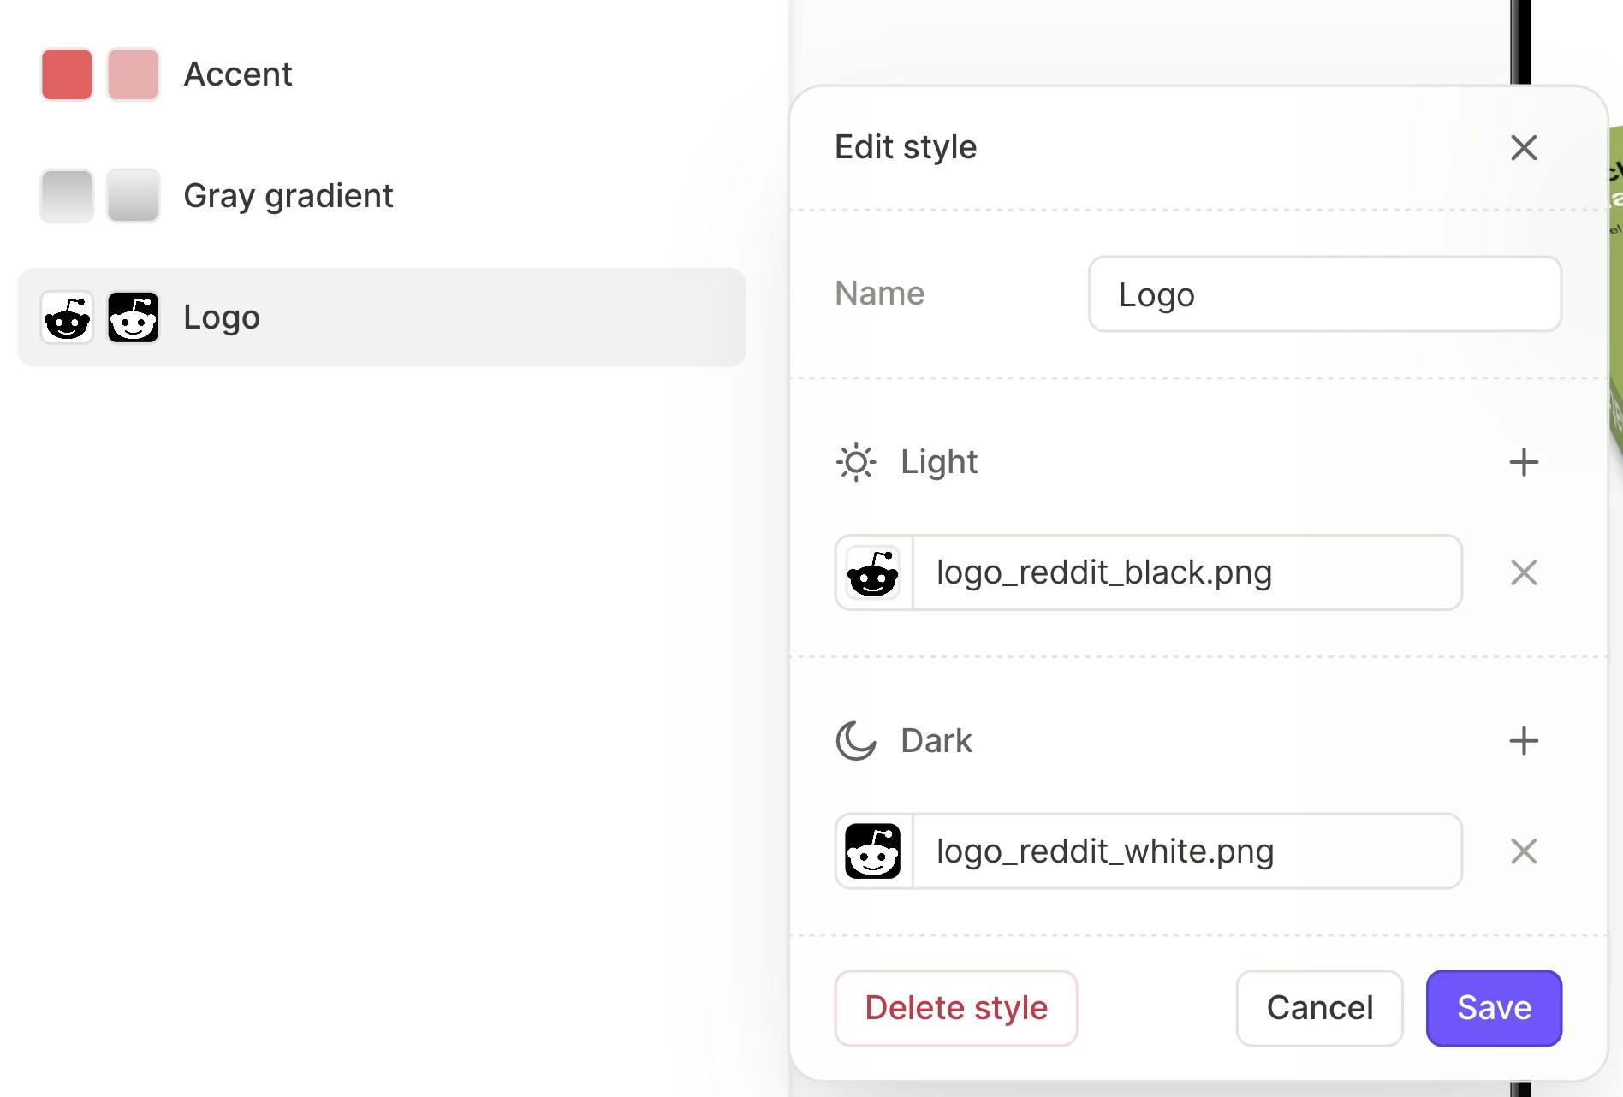Add an image to the Light mode
The width and height of the screenshot is (1623, 1097).
click(x=1524, y=462)
